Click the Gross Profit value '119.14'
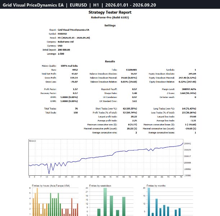This screenshot has height=216, width=220. (74, 78)
